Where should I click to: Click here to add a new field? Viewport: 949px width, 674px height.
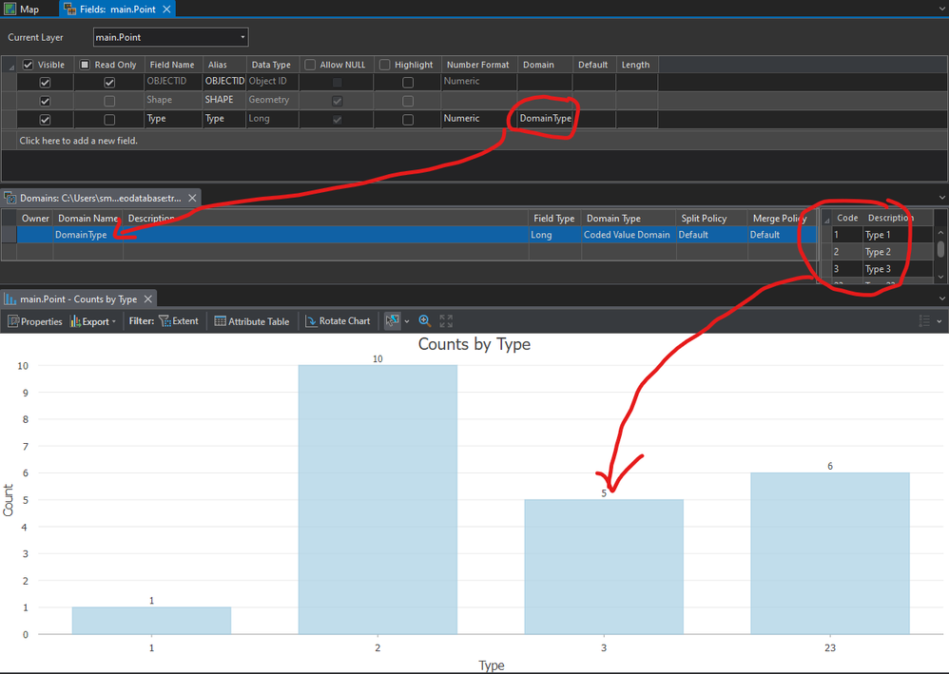(79, 141)
